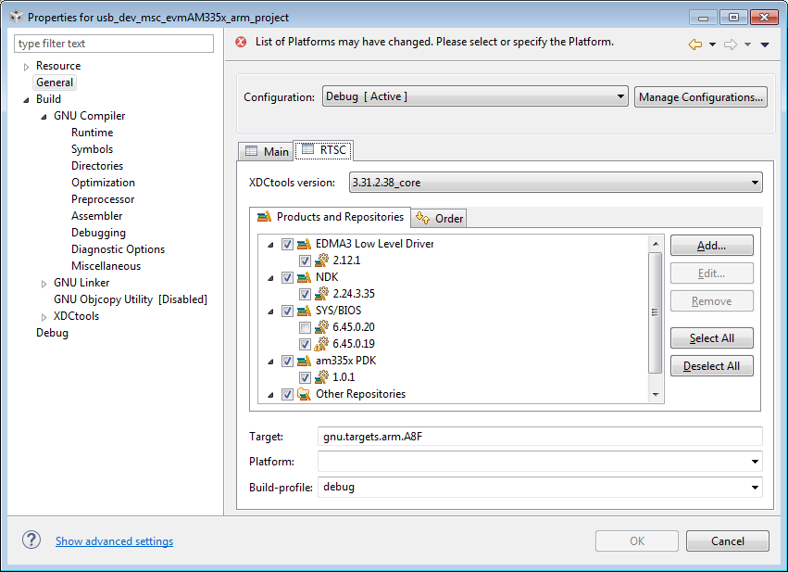788x572 pixels.
Task: Select the RTSC tab
Action: tap(324, 150)
